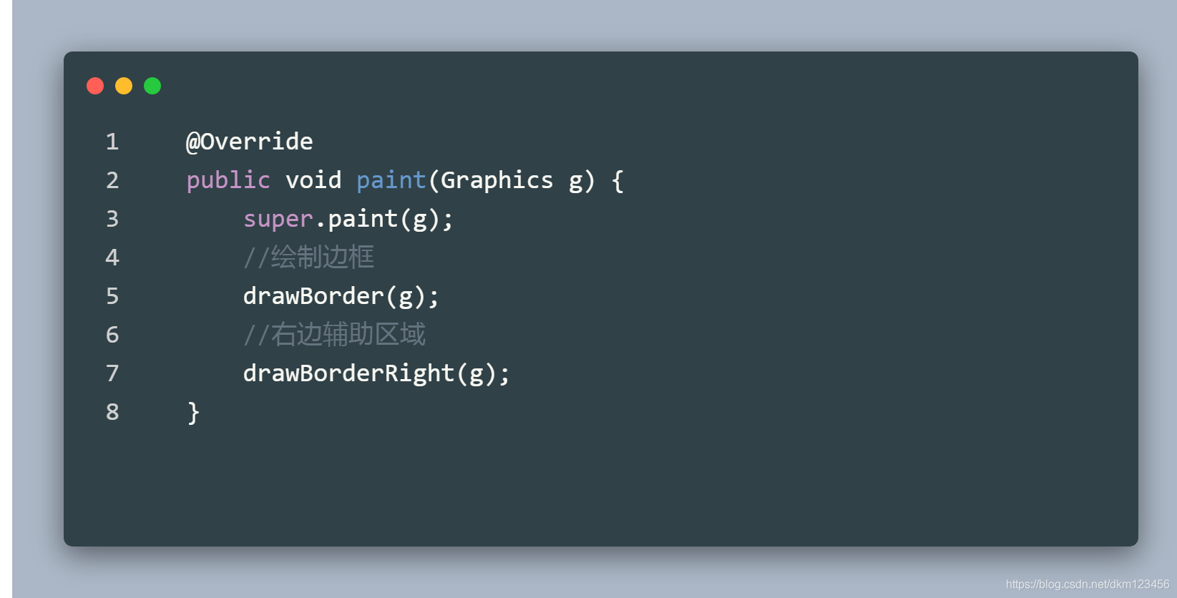
Task: Click the opening brace on line 2
Action: [618, 181]
